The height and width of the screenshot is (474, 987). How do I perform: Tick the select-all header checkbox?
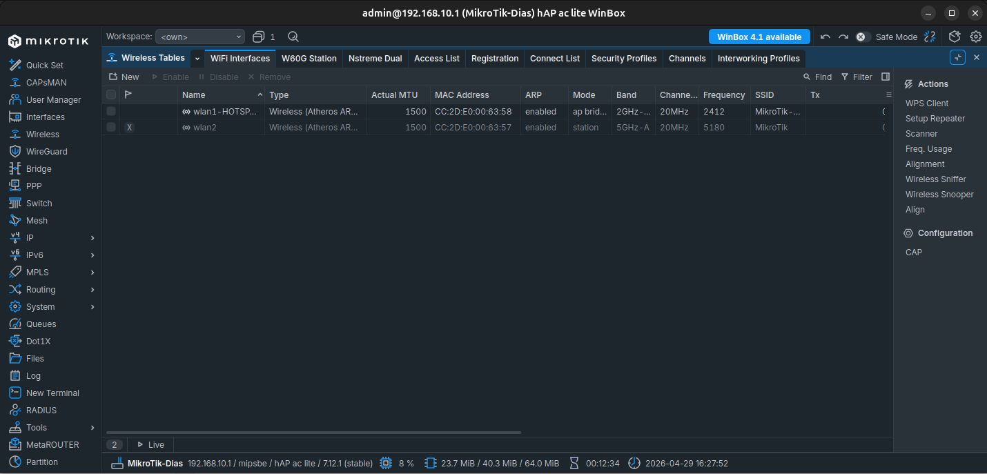[111, 95]
